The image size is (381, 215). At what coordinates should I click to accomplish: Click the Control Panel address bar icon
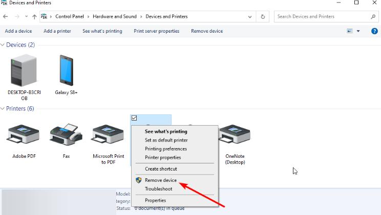pos(44,16)
